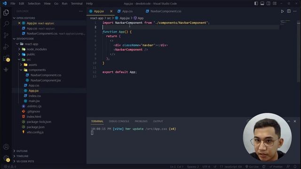Toggle the secondary side bar layout icon
Screen dimensions: 301x169
(269, 3)
